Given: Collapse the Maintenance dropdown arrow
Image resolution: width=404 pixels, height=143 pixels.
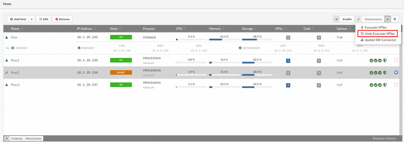Looking at the screenshot, I should tap(388, 19).
